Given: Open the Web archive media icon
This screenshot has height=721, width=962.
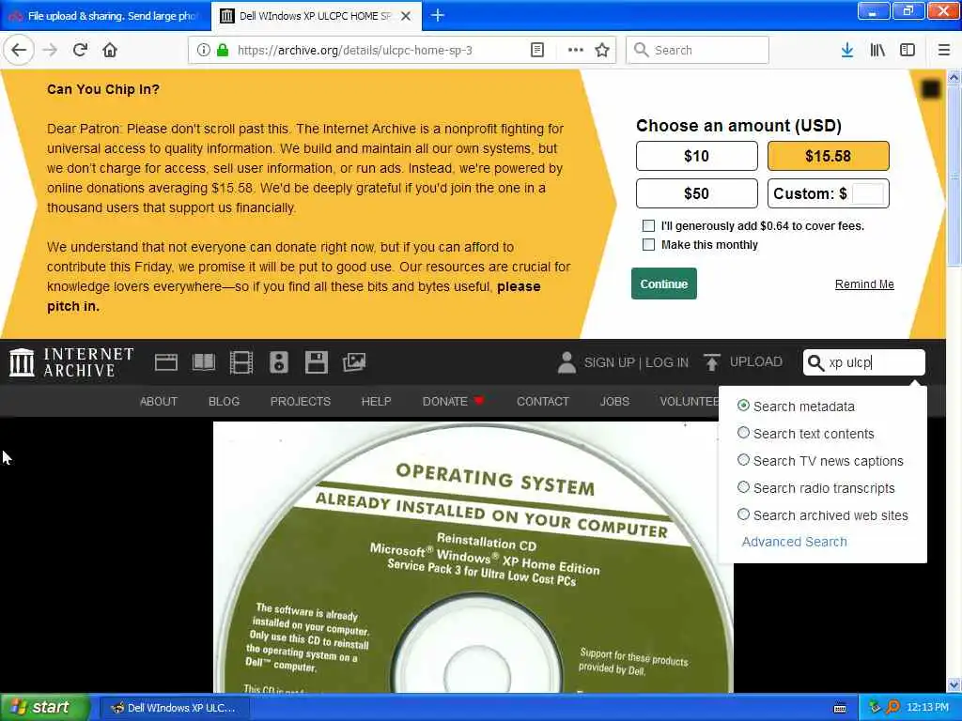Looking at the screenshot, I should [165, 362].
